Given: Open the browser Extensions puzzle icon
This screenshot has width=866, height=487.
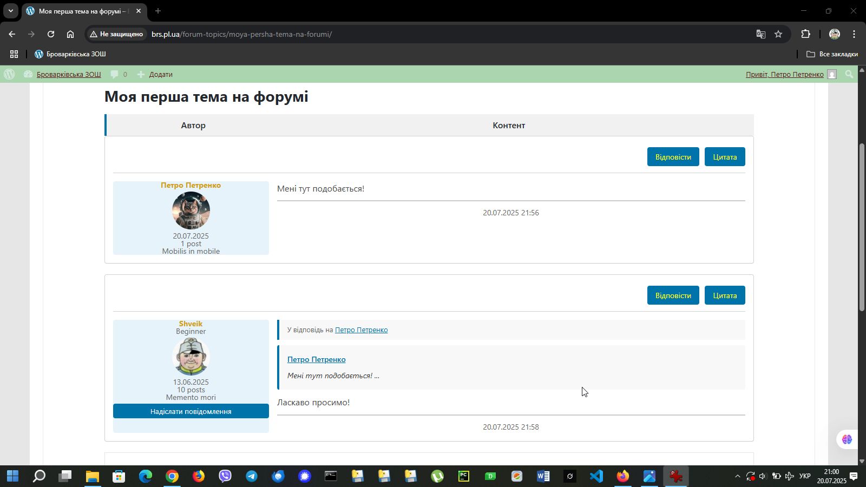Looking at the screenshot, I should (805, 34).
